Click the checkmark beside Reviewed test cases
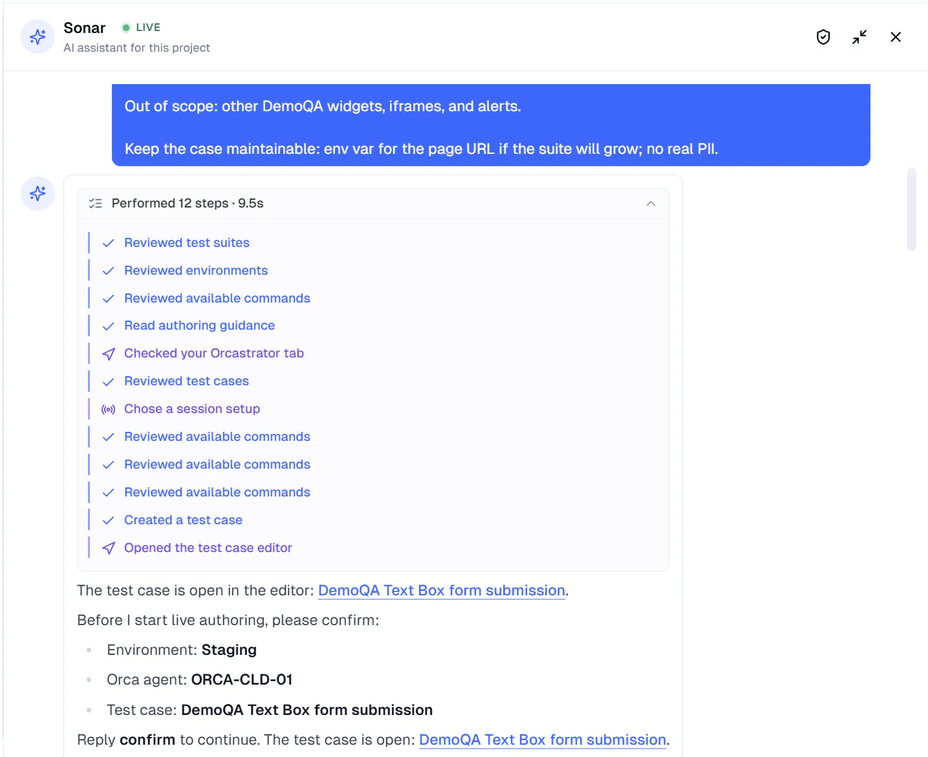The height and width of the screenshot is (757, 928). 109,381
